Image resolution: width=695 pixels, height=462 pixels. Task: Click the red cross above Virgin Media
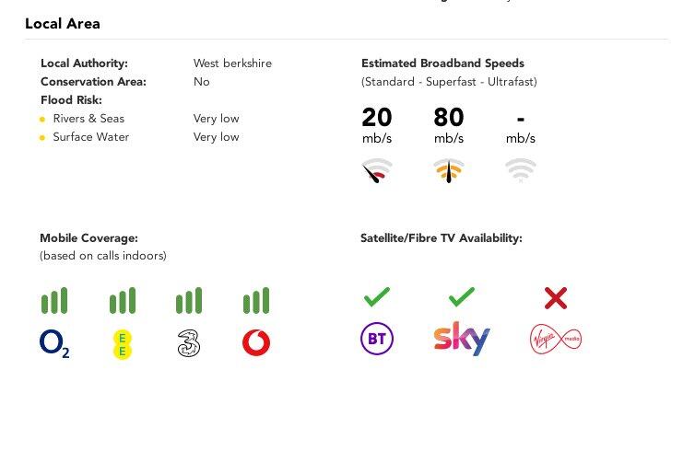click(x=555, y=297)
